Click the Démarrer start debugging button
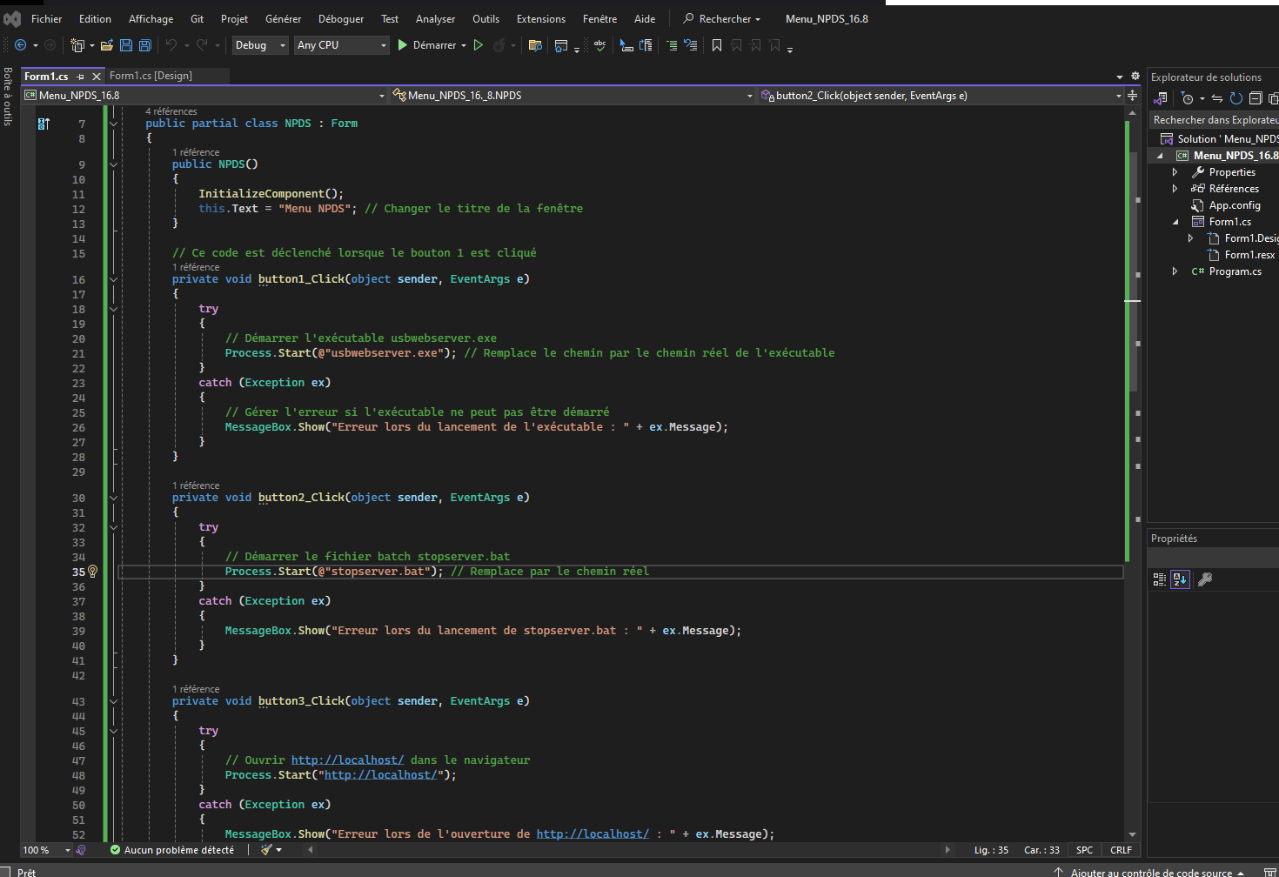 pyautogui.click(x=427, y=45)
